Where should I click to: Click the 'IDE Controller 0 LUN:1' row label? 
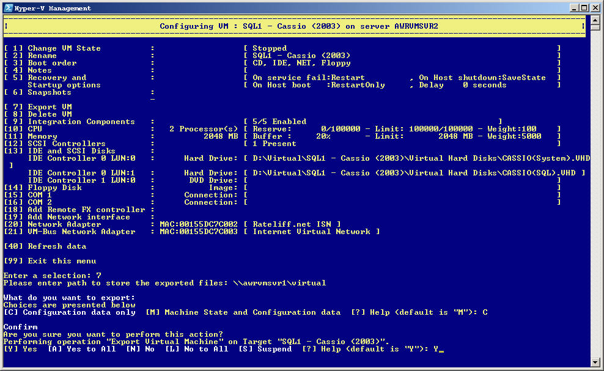pos(82,172)
